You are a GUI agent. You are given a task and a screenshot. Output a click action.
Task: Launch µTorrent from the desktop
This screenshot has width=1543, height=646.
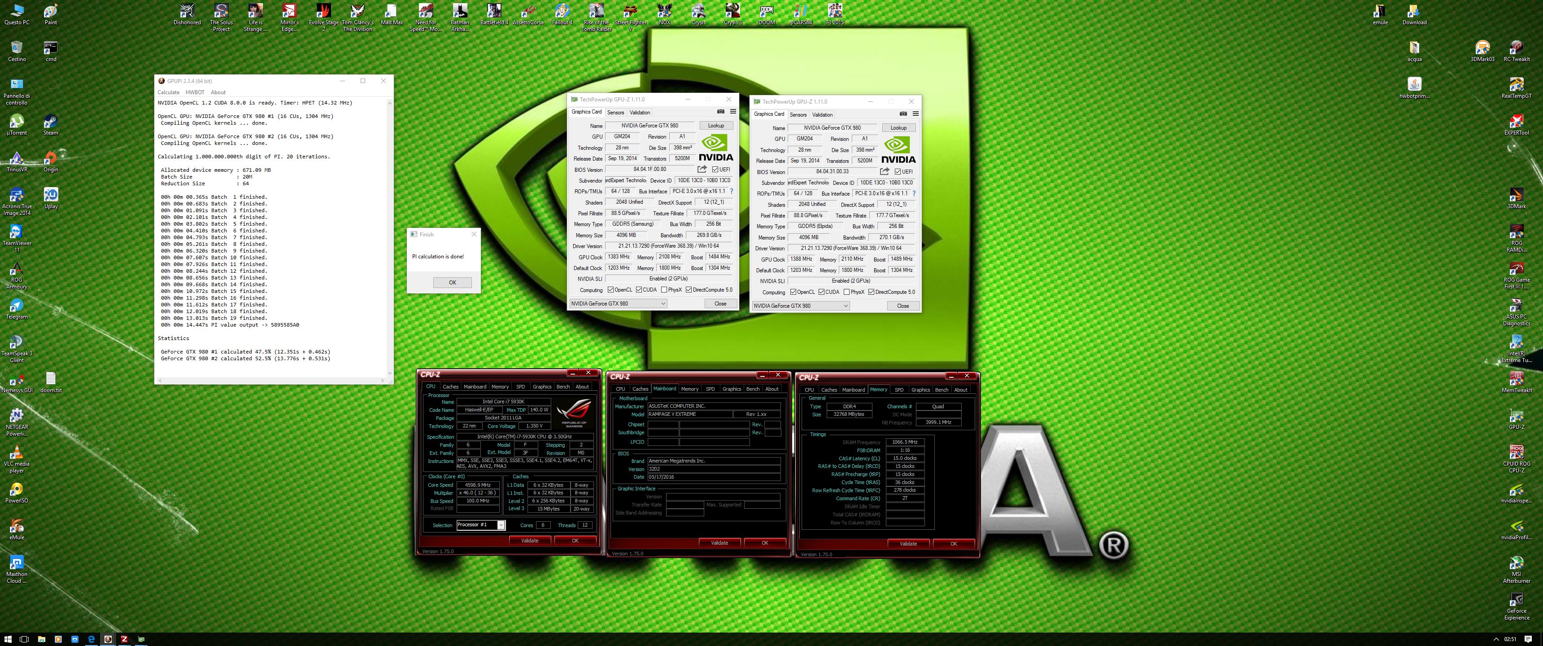click(x=17, y=125)
